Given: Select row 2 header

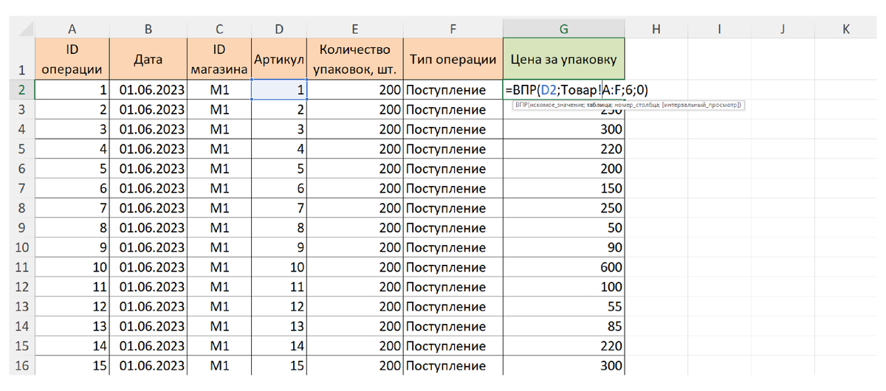Looking at the screenshot, I should coord(21,90).
